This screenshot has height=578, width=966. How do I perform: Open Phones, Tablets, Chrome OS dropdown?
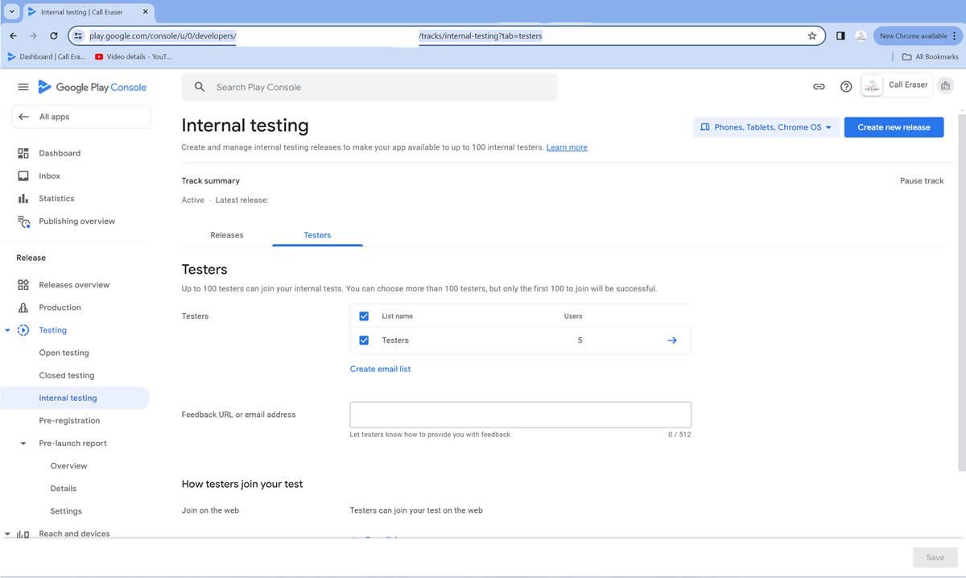tap(766, 127)
